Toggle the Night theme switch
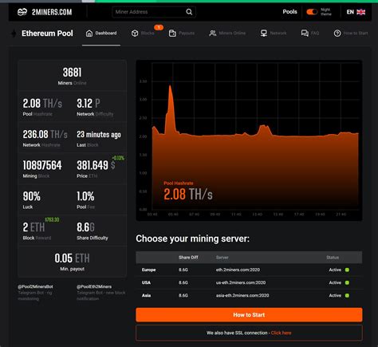 (x=312, y=12)
